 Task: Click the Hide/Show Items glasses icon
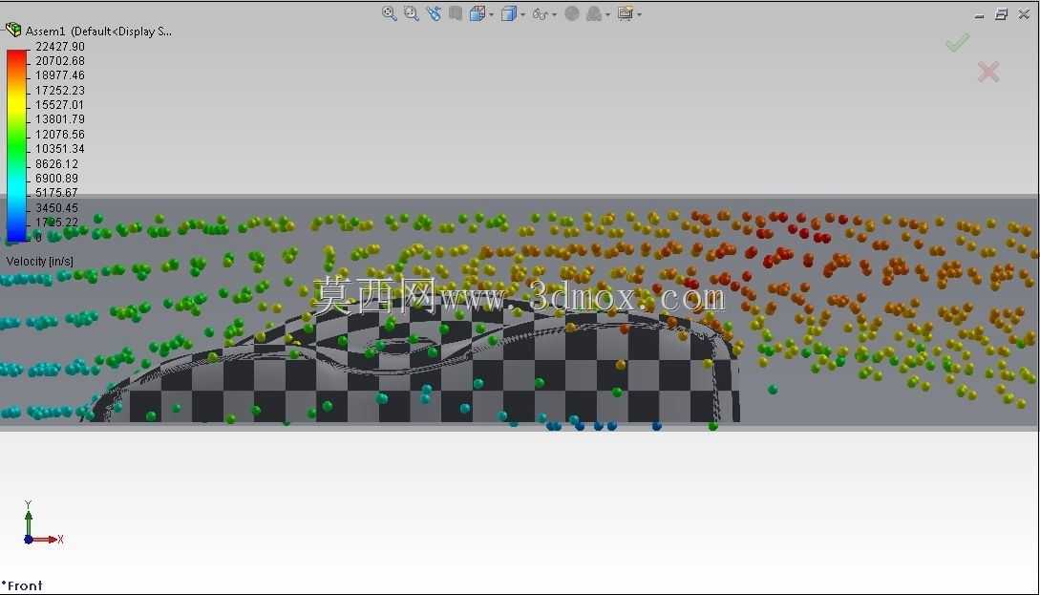540,13
